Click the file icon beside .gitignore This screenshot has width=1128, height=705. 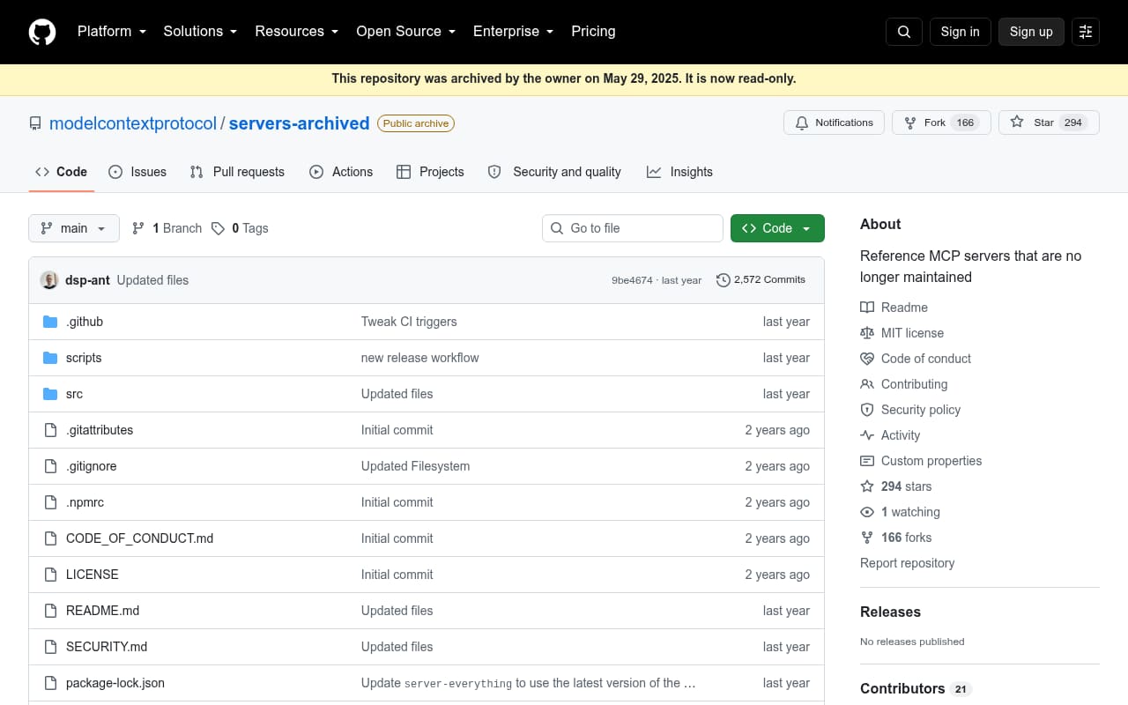[50, 466]
